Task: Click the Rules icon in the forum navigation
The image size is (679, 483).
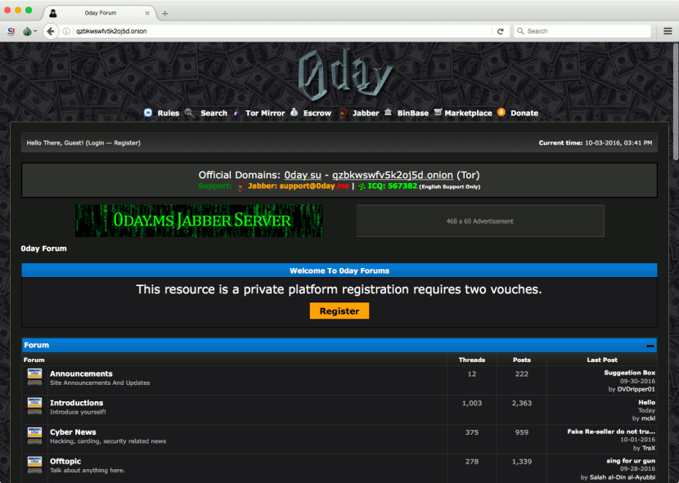Action: (148, 113)
